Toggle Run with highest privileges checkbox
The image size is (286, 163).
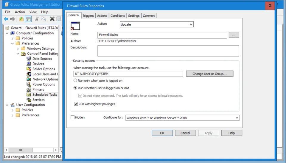(x=76, y=104)
